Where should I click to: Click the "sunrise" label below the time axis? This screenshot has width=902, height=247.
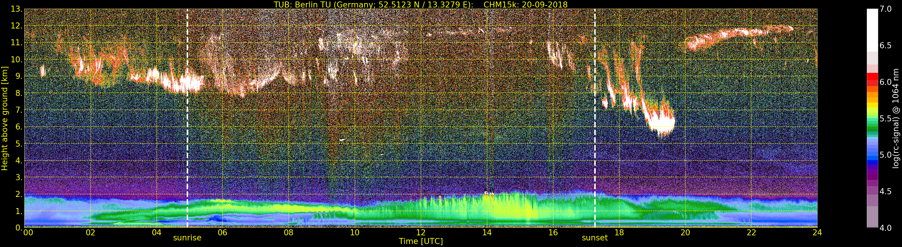(x=187, y=238)
